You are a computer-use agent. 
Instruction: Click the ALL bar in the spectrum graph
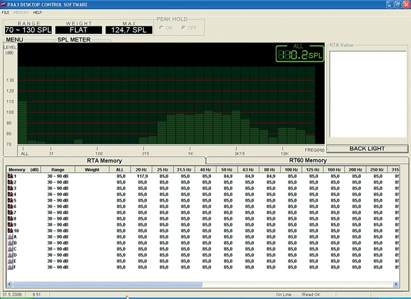[x=22, y=122]
